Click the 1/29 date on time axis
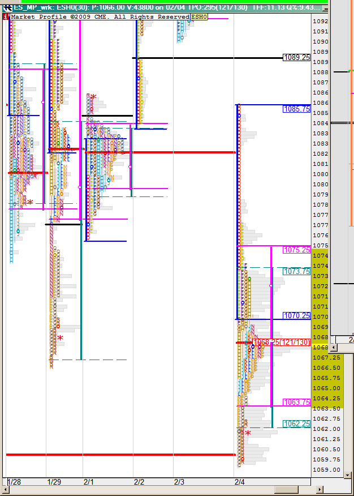Viewport: 354px width, 496px height. [54, 482]
